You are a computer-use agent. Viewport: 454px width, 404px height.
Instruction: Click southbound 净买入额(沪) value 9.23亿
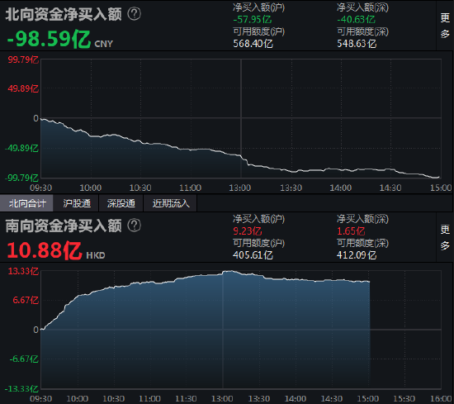pyautogui.click(x=248, y=231)
